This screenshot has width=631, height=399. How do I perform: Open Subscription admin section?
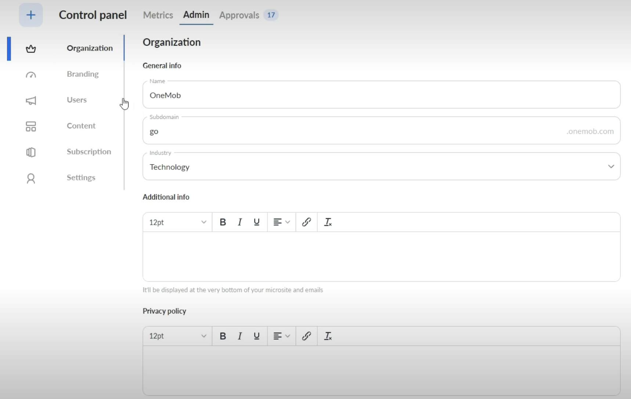pyautogui.click(x=89, y=151)
